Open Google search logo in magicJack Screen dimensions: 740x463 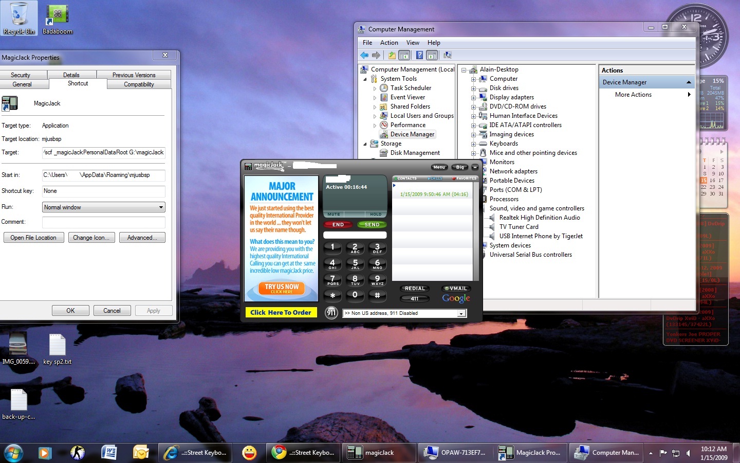456,298
